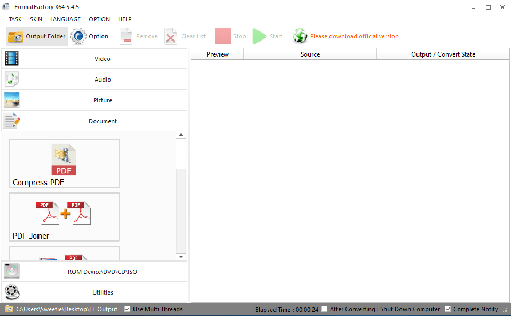
Task: Click the Start toolbar label
Action: coord(276,36)
